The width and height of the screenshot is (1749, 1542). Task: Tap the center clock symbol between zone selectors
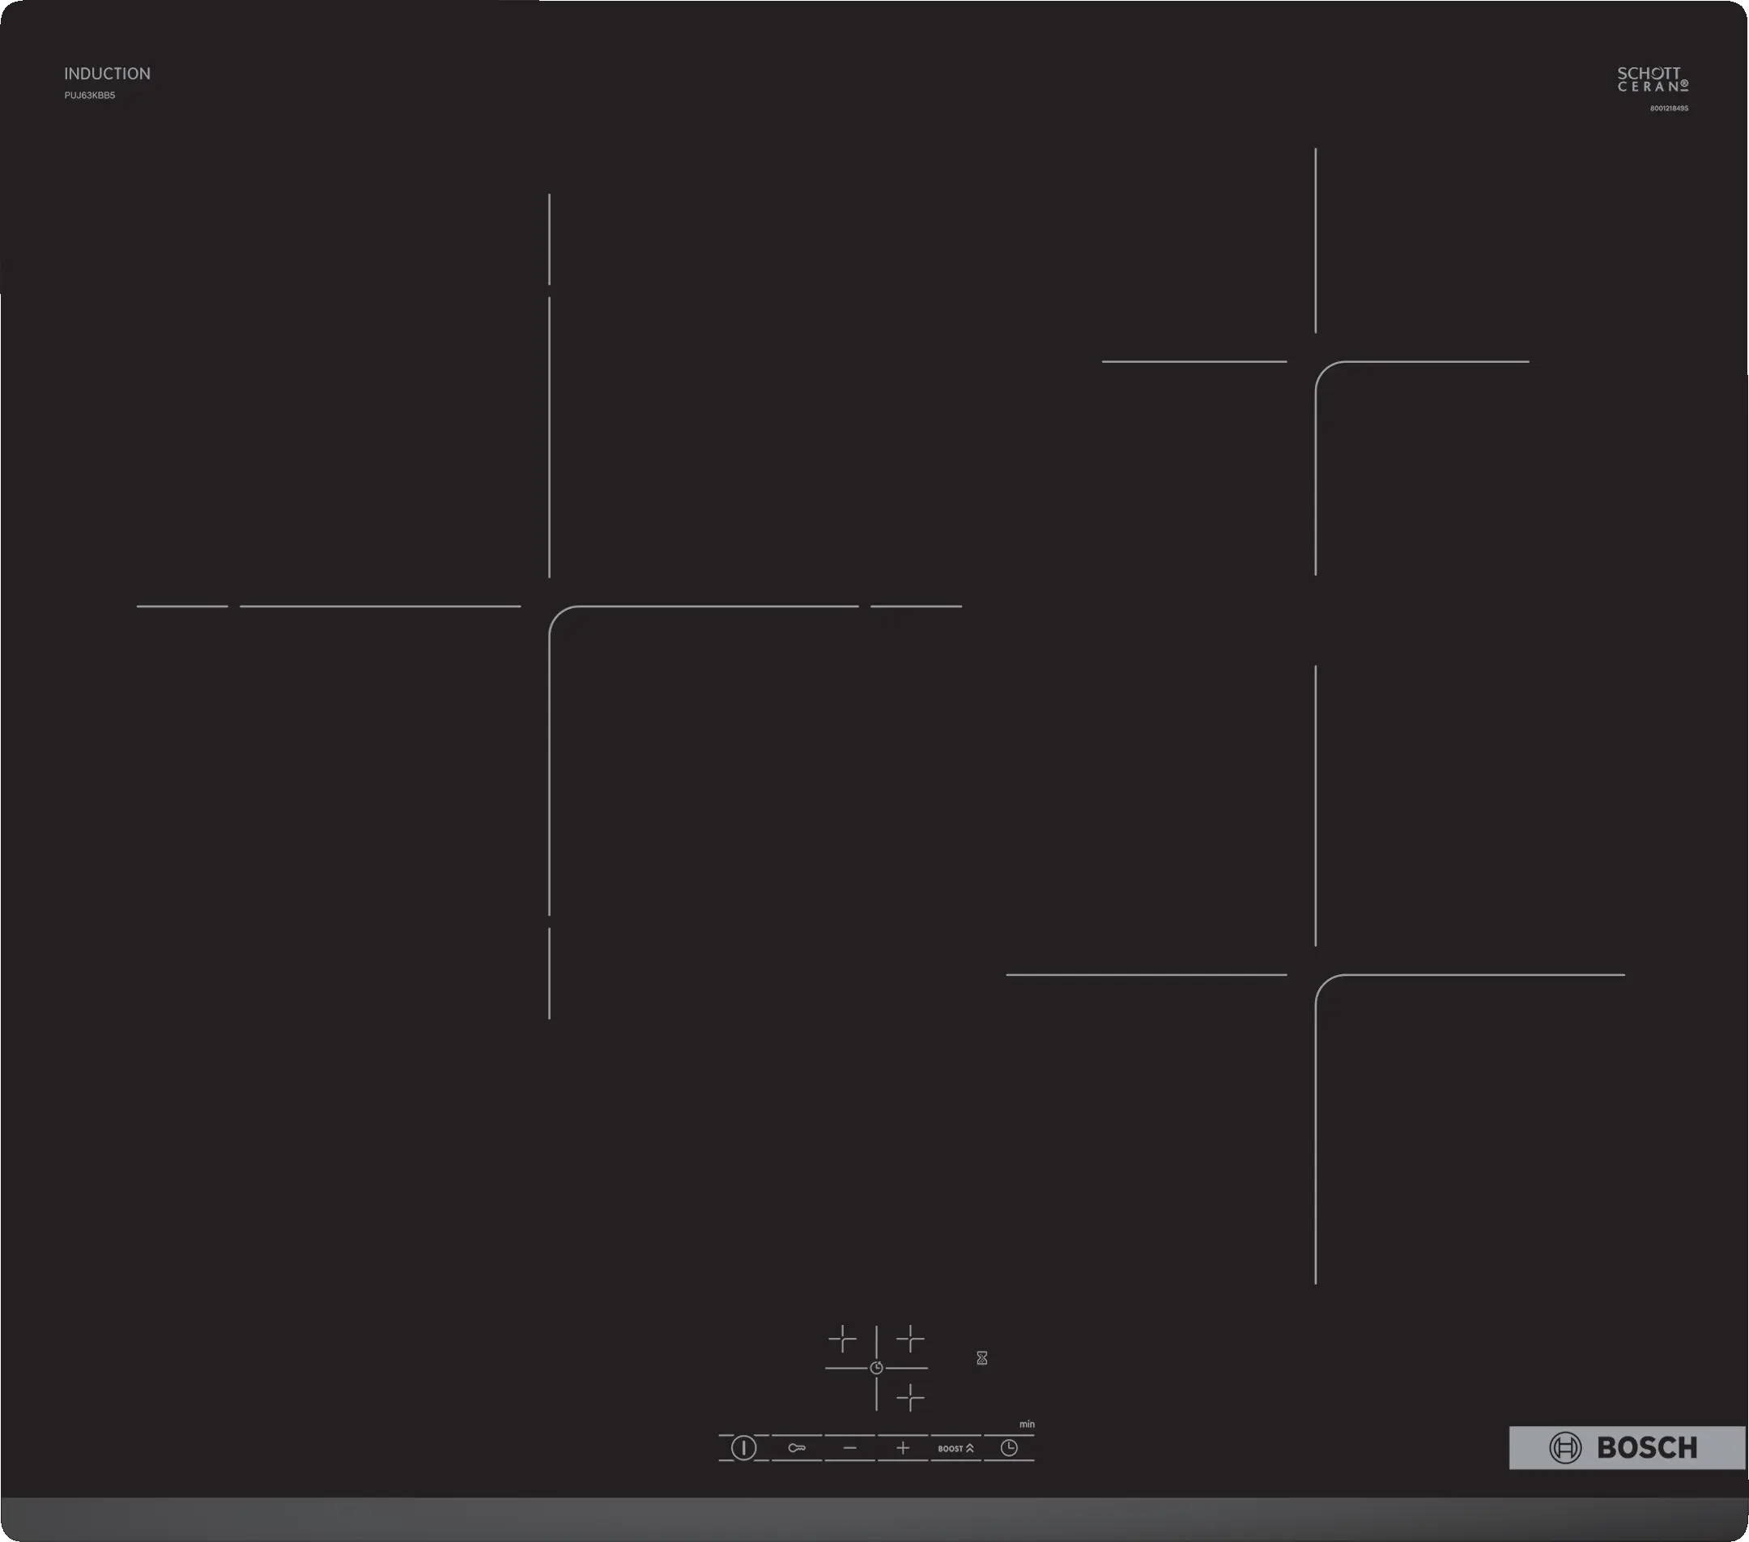(876, 1367)
